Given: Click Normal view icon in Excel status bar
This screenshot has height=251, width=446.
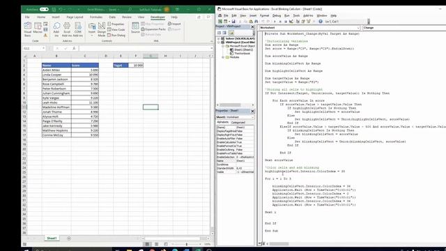Looking at the screenshot, I should coord(147,244).
